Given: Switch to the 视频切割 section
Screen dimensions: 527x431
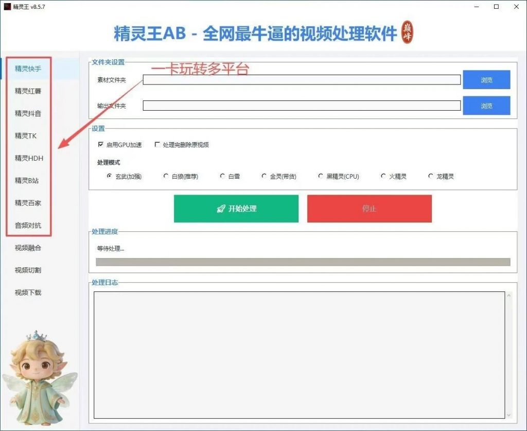Looking at the screenshot, I should click(28, 270).
